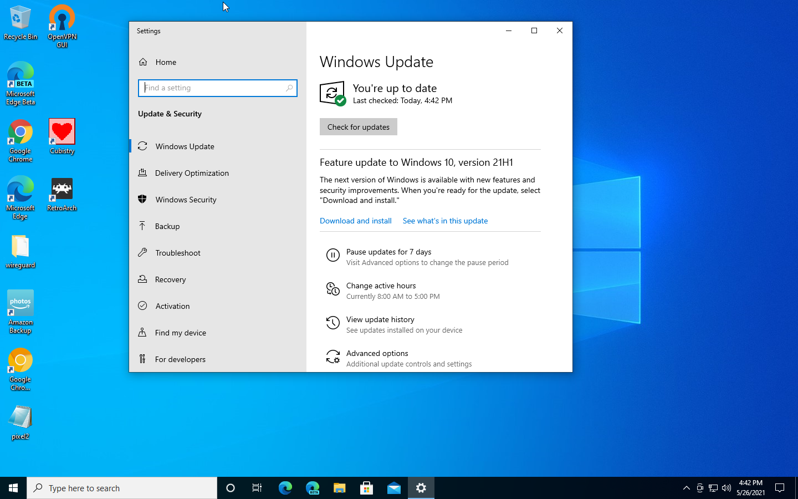The image size is (798, 499).
Task: Open the Recovery settings page
Action: tap(170, 279)
